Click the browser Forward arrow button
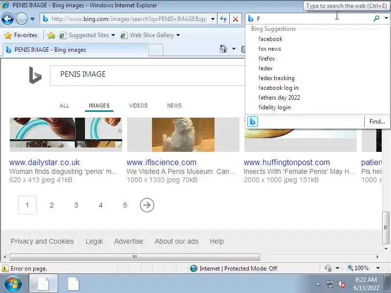391x293 pixels. click(x=22, y=19)
